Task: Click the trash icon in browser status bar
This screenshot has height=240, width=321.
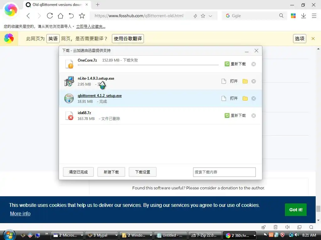Action: 276,227
